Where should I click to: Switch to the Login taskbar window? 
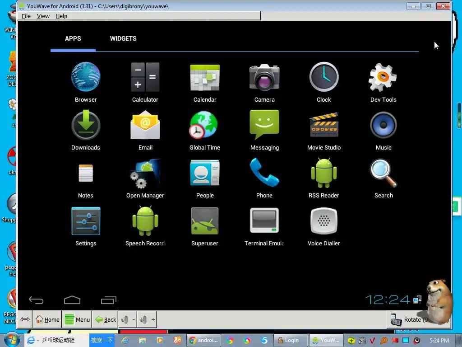[x=291, y=340]
